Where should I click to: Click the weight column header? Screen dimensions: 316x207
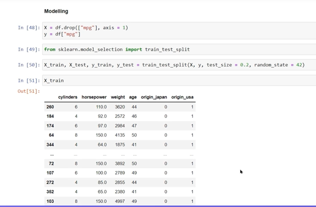(118, 97)
